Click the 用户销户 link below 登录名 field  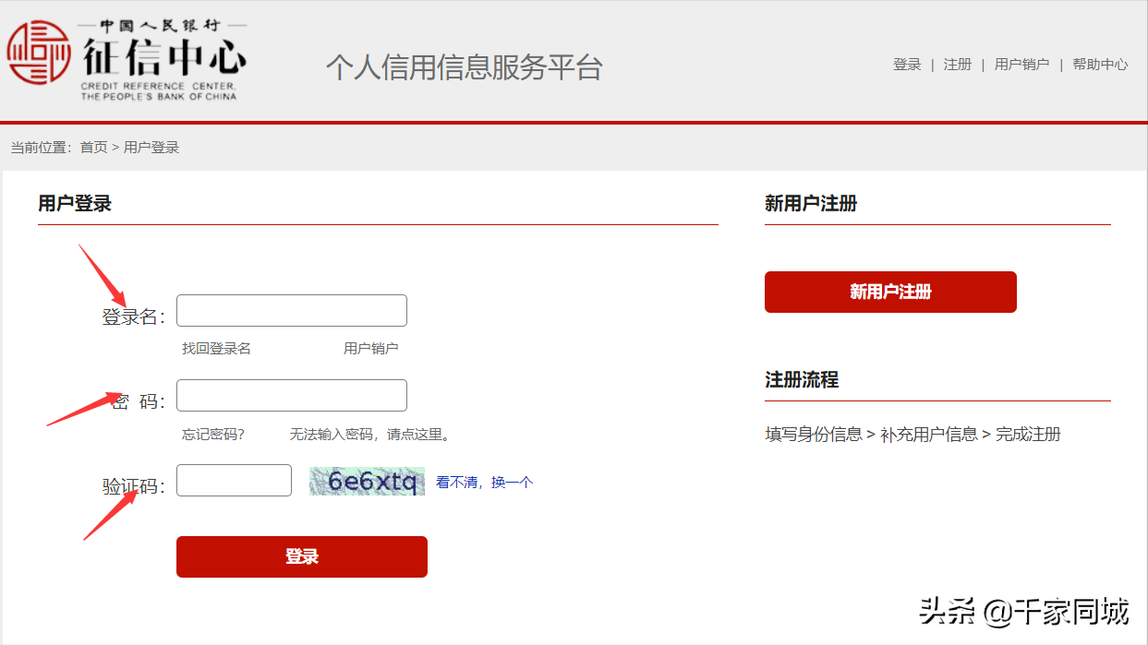pos(371,348)
